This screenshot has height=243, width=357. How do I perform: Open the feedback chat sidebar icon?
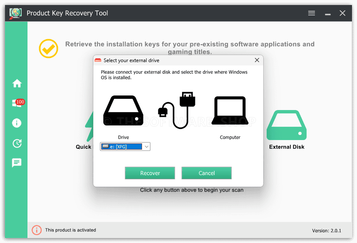pos(17,163)
